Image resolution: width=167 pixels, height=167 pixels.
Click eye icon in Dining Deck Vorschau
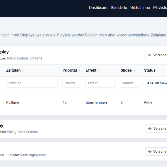pos(150,129)
